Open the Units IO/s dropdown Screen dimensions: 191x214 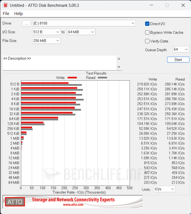point(164,189)
